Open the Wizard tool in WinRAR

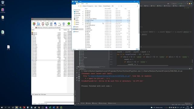[59, 24]
